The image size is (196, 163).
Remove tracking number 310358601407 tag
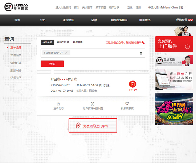click(x=66, y=53)
